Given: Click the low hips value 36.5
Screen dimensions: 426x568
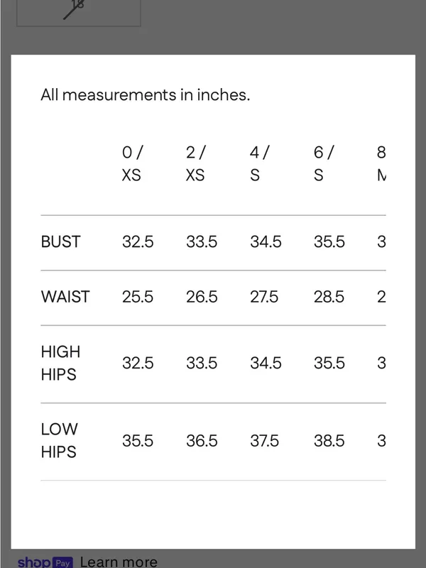Looking at the screenshot, I should 202,441.
